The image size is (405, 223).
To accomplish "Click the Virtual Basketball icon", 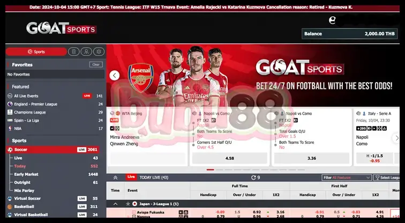I will point(10,215).
